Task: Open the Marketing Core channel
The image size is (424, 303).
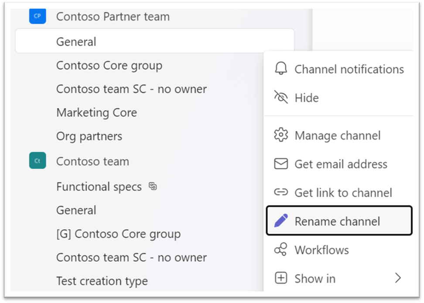Action: point(96,112)
